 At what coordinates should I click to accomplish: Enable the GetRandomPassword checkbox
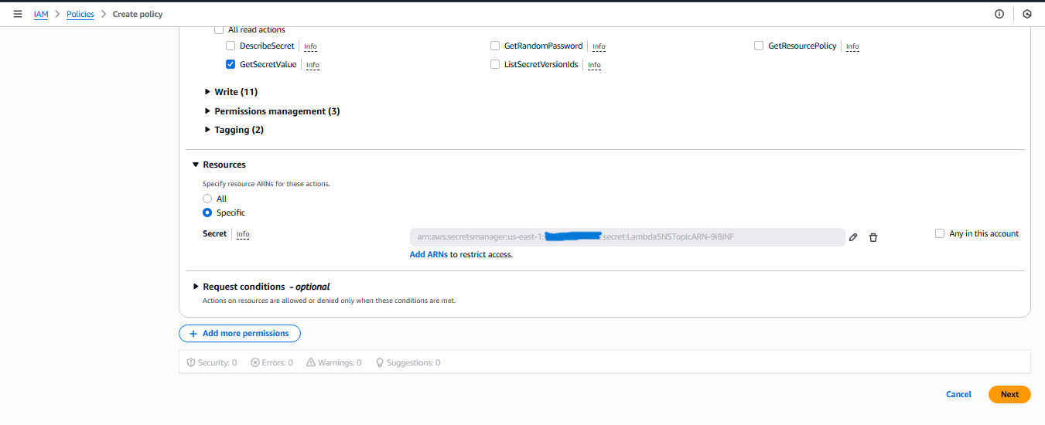pos(495,46)
